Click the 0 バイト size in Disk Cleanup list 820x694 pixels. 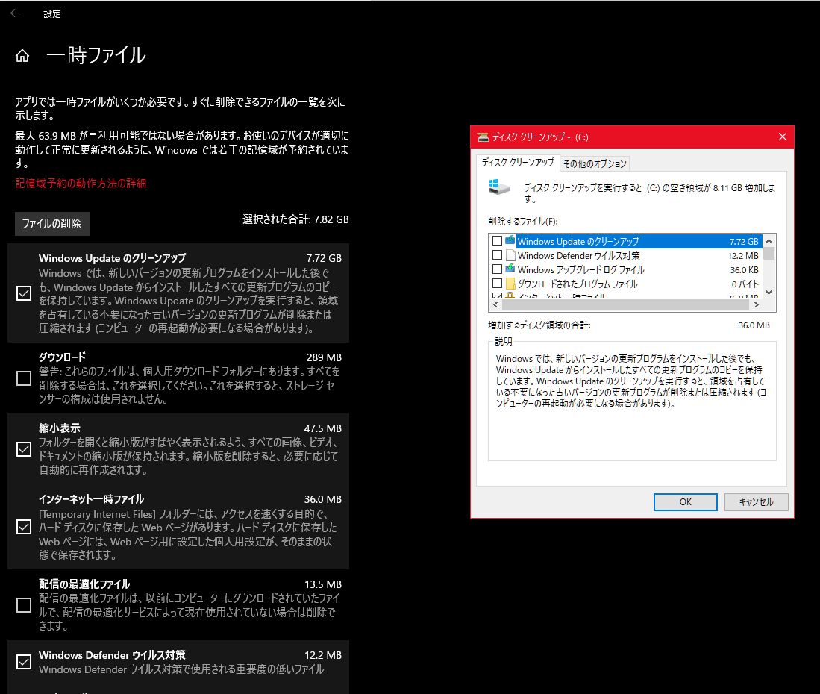click(x=745, y=284)
